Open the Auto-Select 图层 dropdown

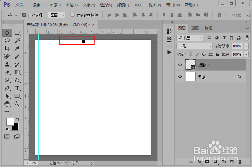pos(57,15)
